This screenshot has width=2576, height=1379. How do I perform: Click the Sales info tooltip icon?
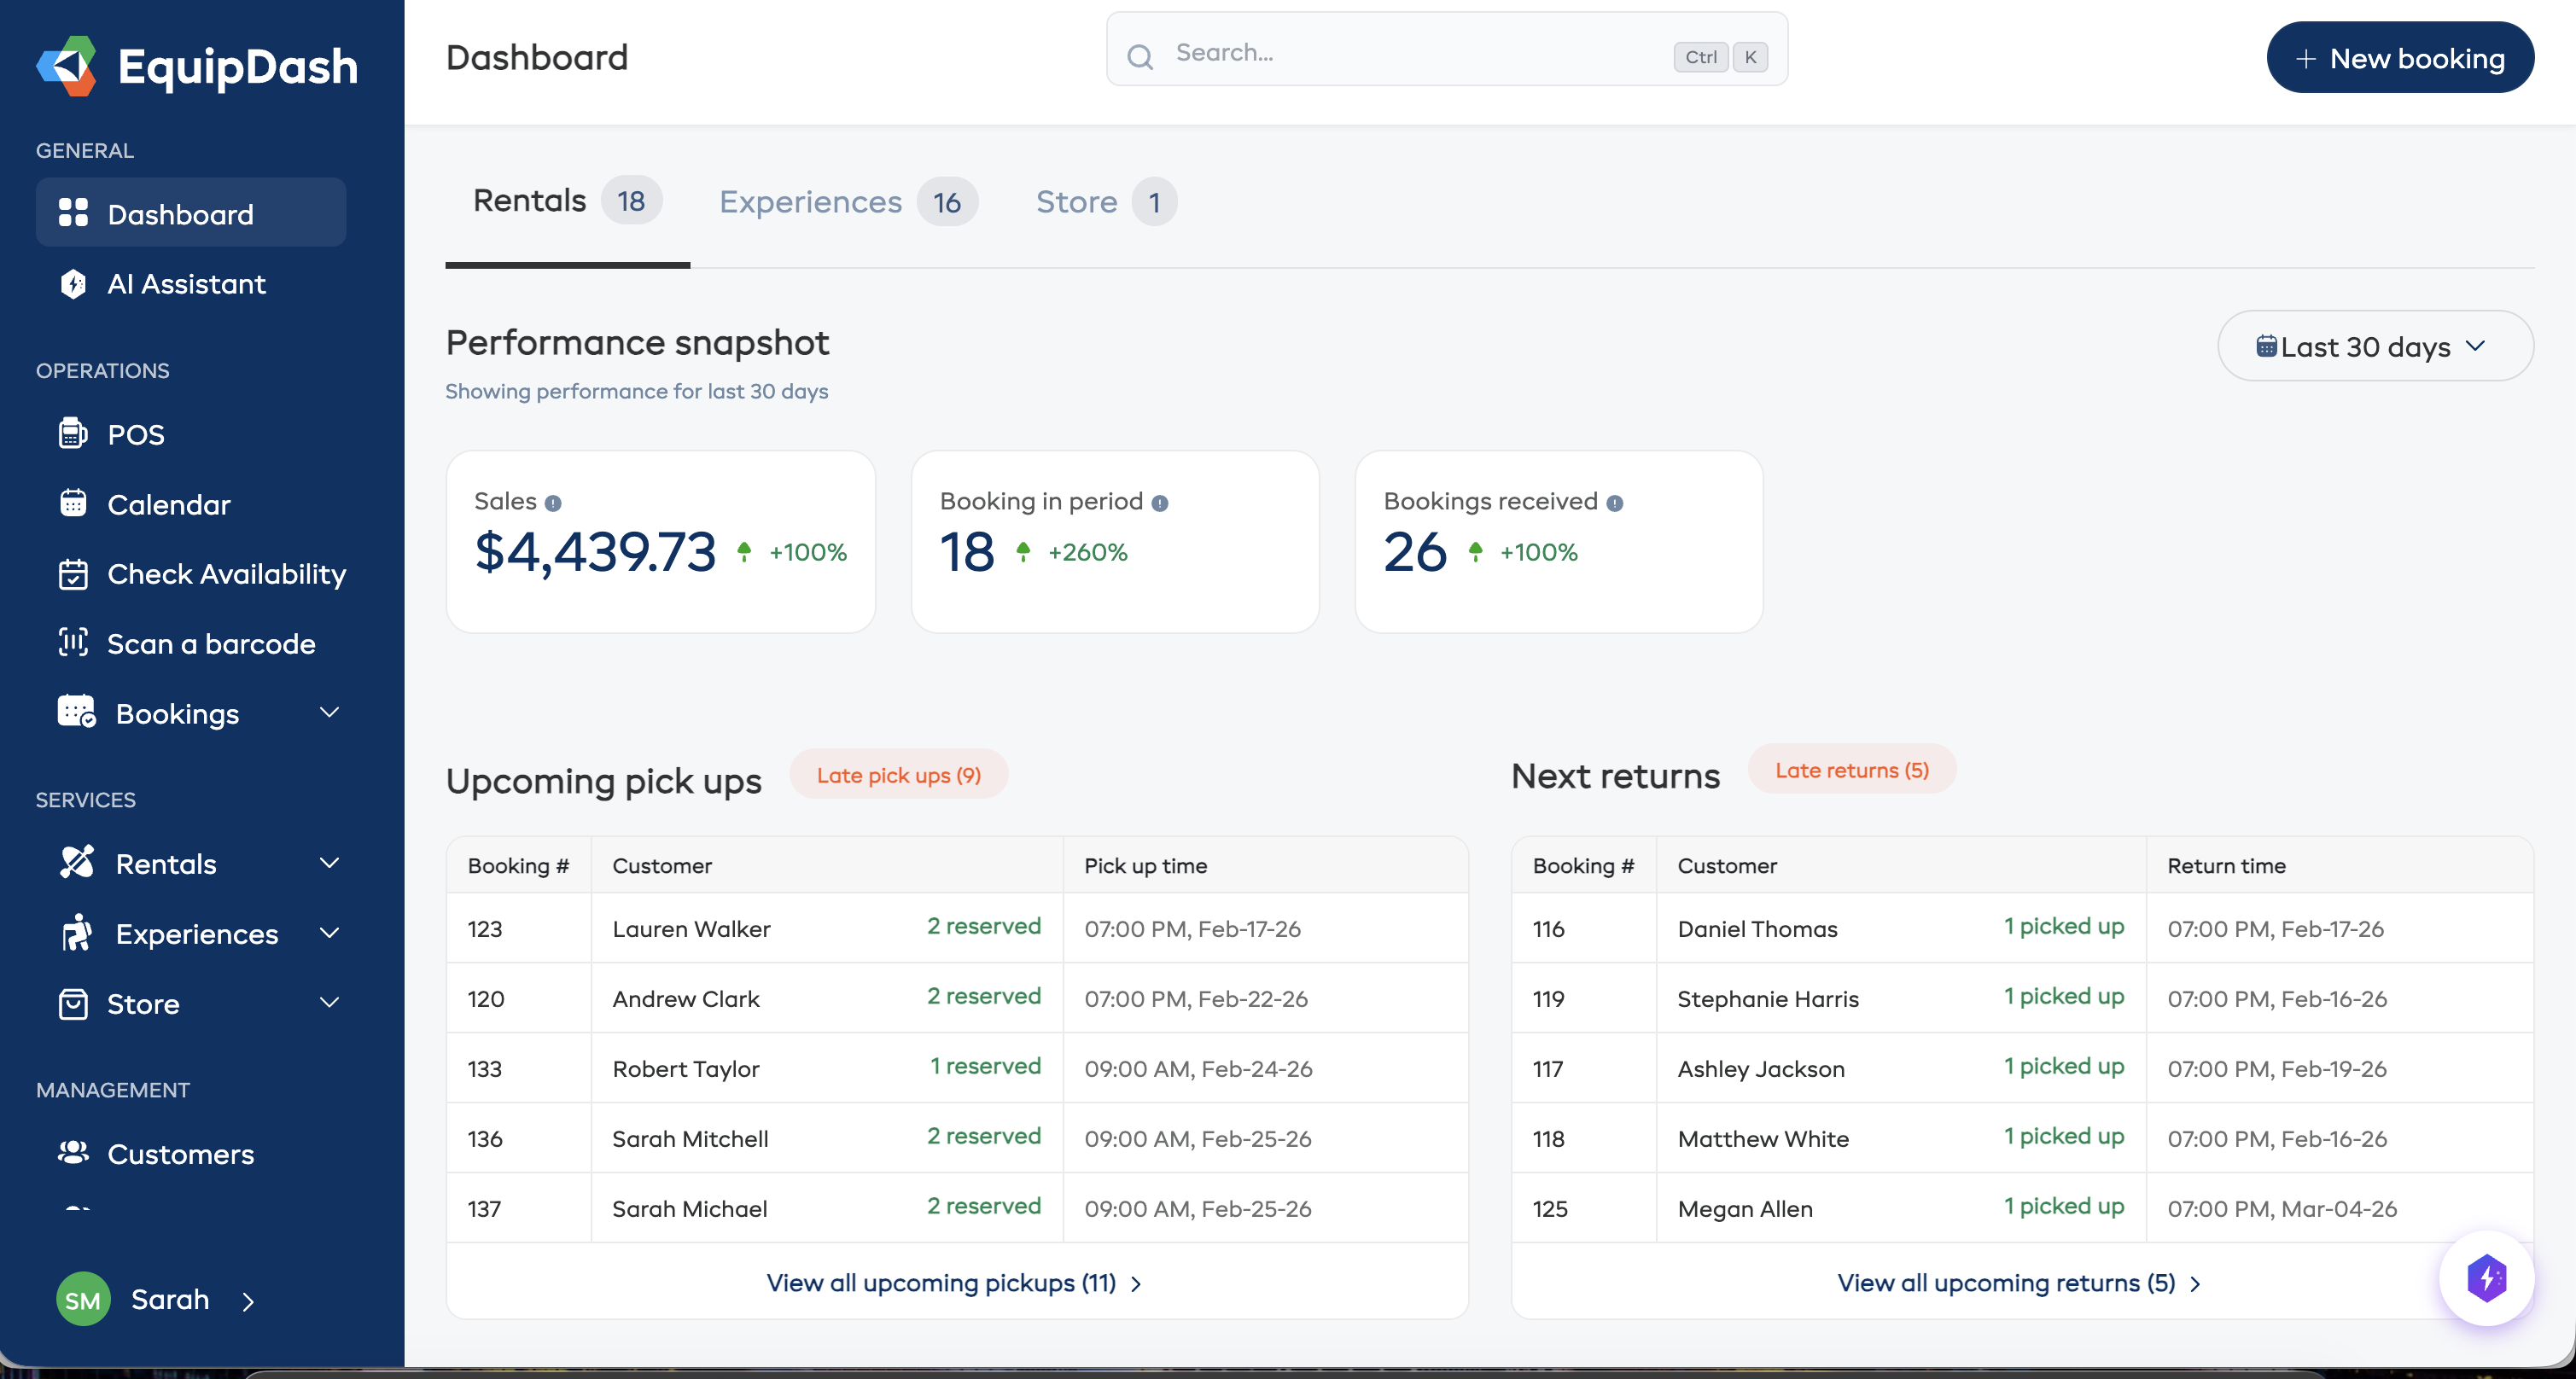553,503
